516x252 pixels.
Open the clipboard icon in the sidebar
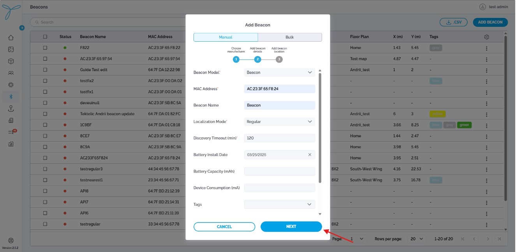[x=11, y=143]
